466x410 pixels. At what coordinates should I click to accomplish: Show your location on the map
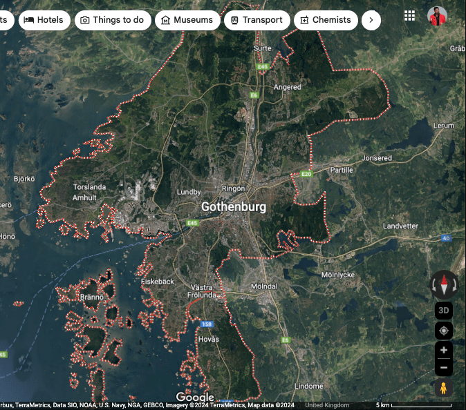(x=444, y=331)
